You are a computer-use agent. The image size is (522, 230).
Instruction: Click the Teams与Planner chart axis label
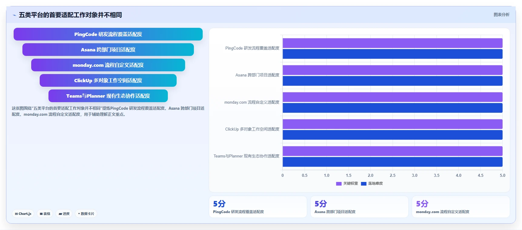point(246,156)
